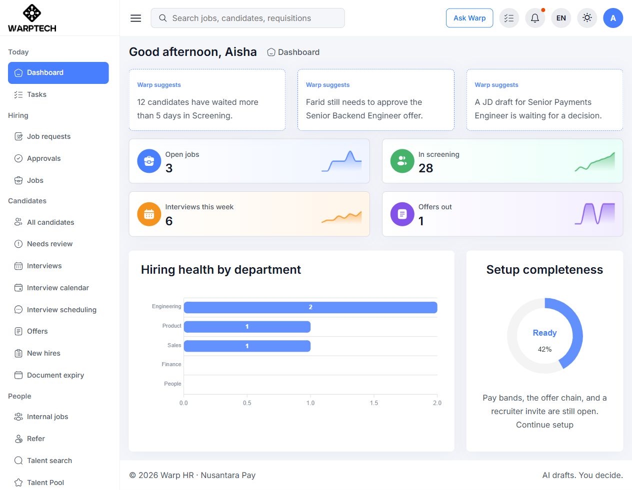Click the Finance axis label
The image size is (632, 490).
click(171, 365)
